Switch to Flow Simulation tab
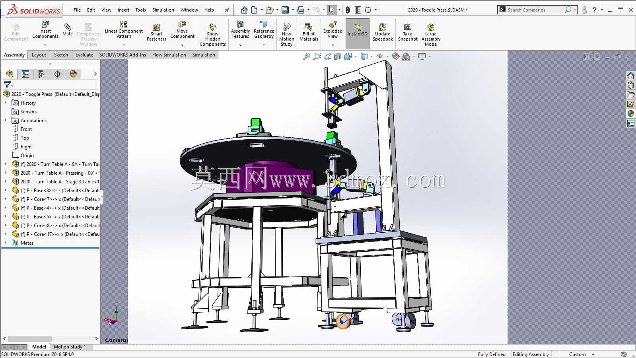The height and width of the screenshot is (358, 636). 169,55
